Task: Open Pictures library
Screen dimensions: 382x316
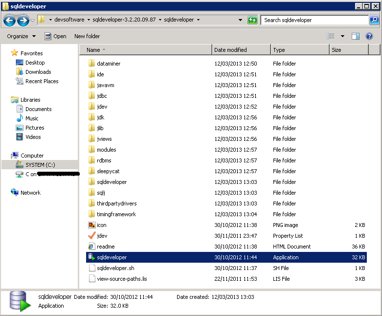Action: 35,128
